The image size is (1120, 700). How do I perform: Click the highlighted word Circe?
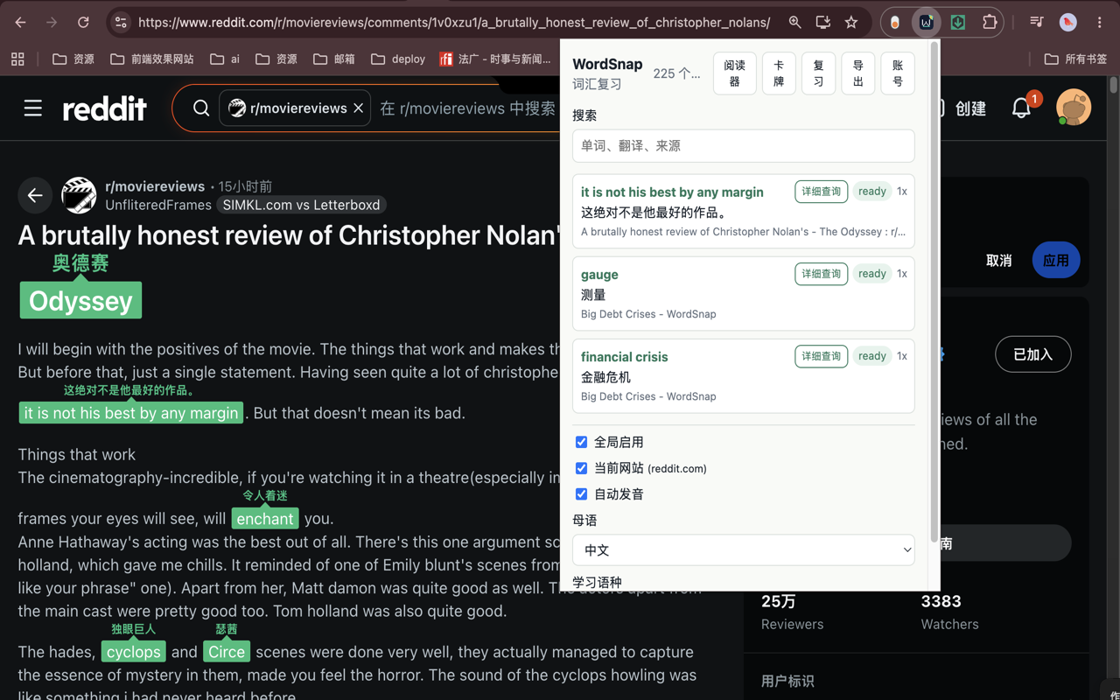(x=227, y=652)
